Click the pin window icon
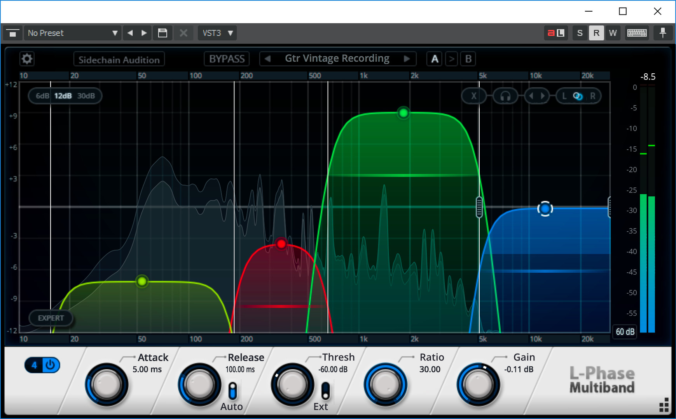The height and width of the screenshot is (419, 676). tap(663, 33)
